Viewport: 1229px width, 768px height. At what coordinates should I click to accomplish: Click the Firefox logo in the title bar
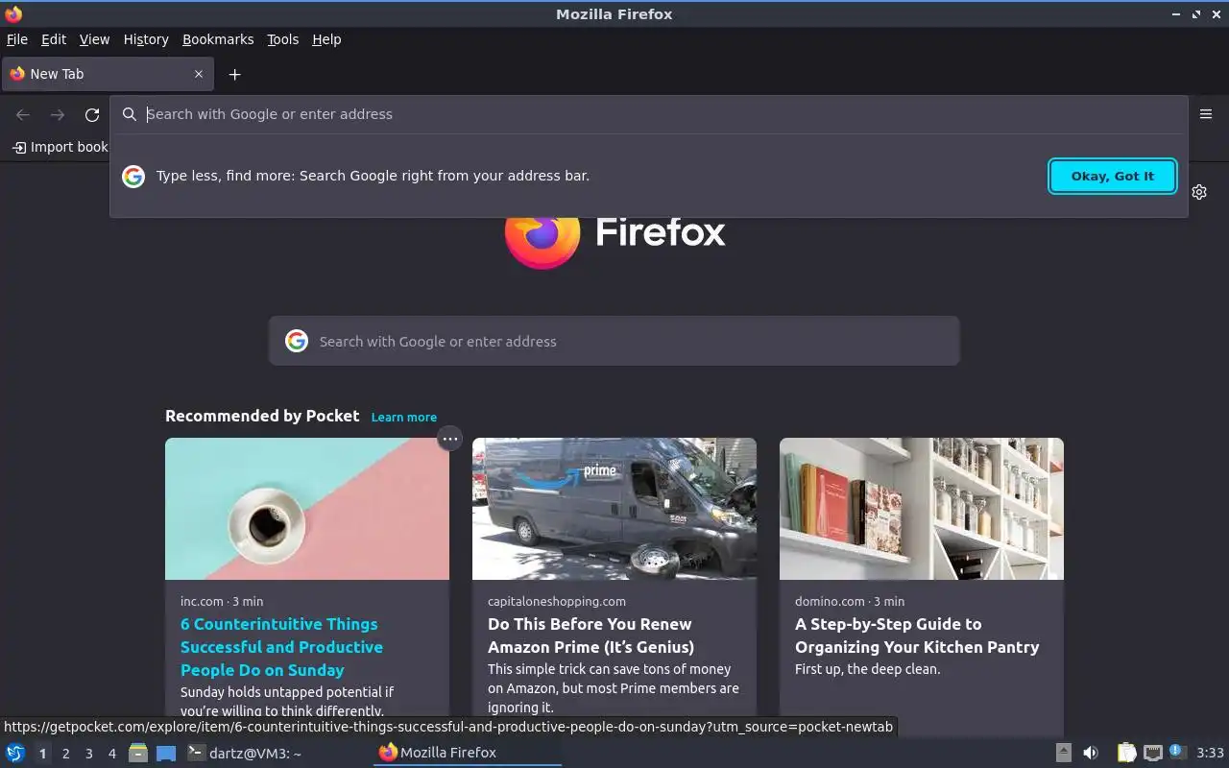pyautogui.click(x=12, y=13)
